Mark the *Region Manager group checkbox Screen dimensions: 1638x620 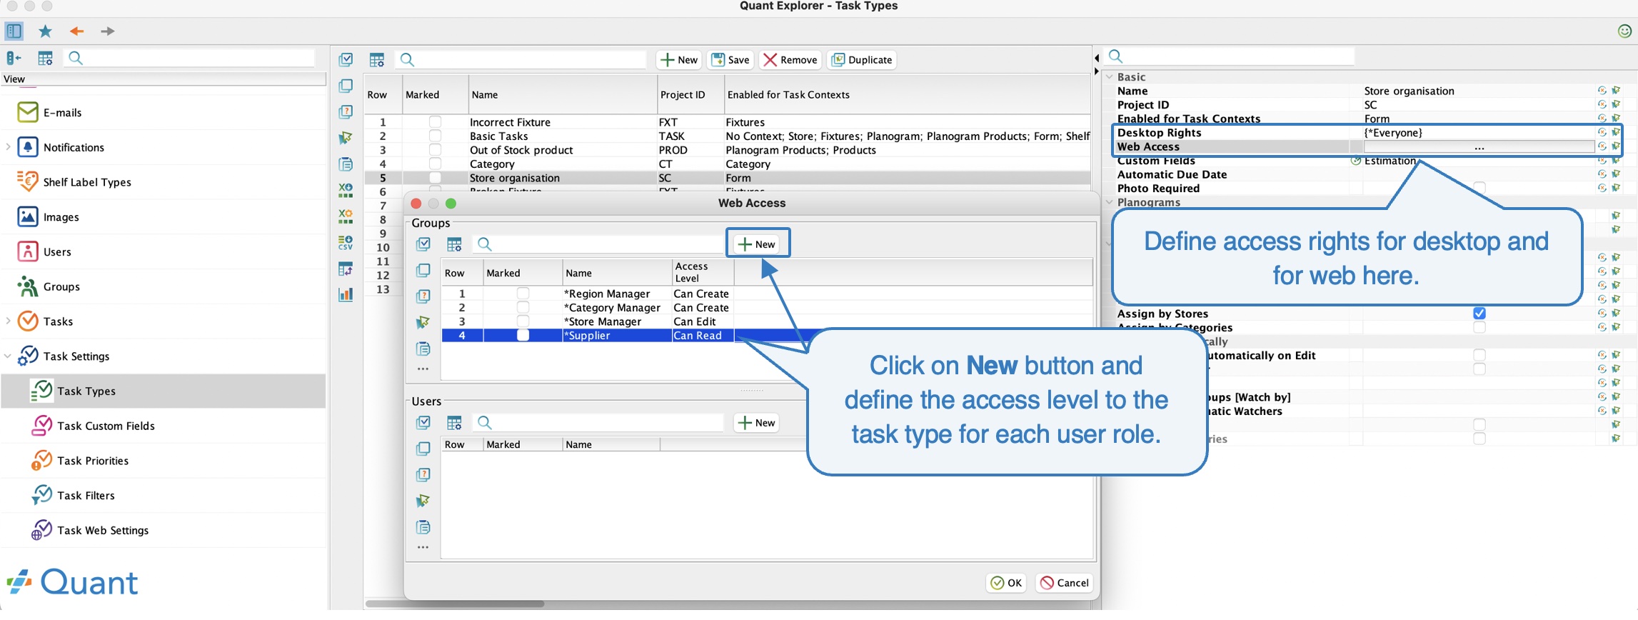point(523,294)
